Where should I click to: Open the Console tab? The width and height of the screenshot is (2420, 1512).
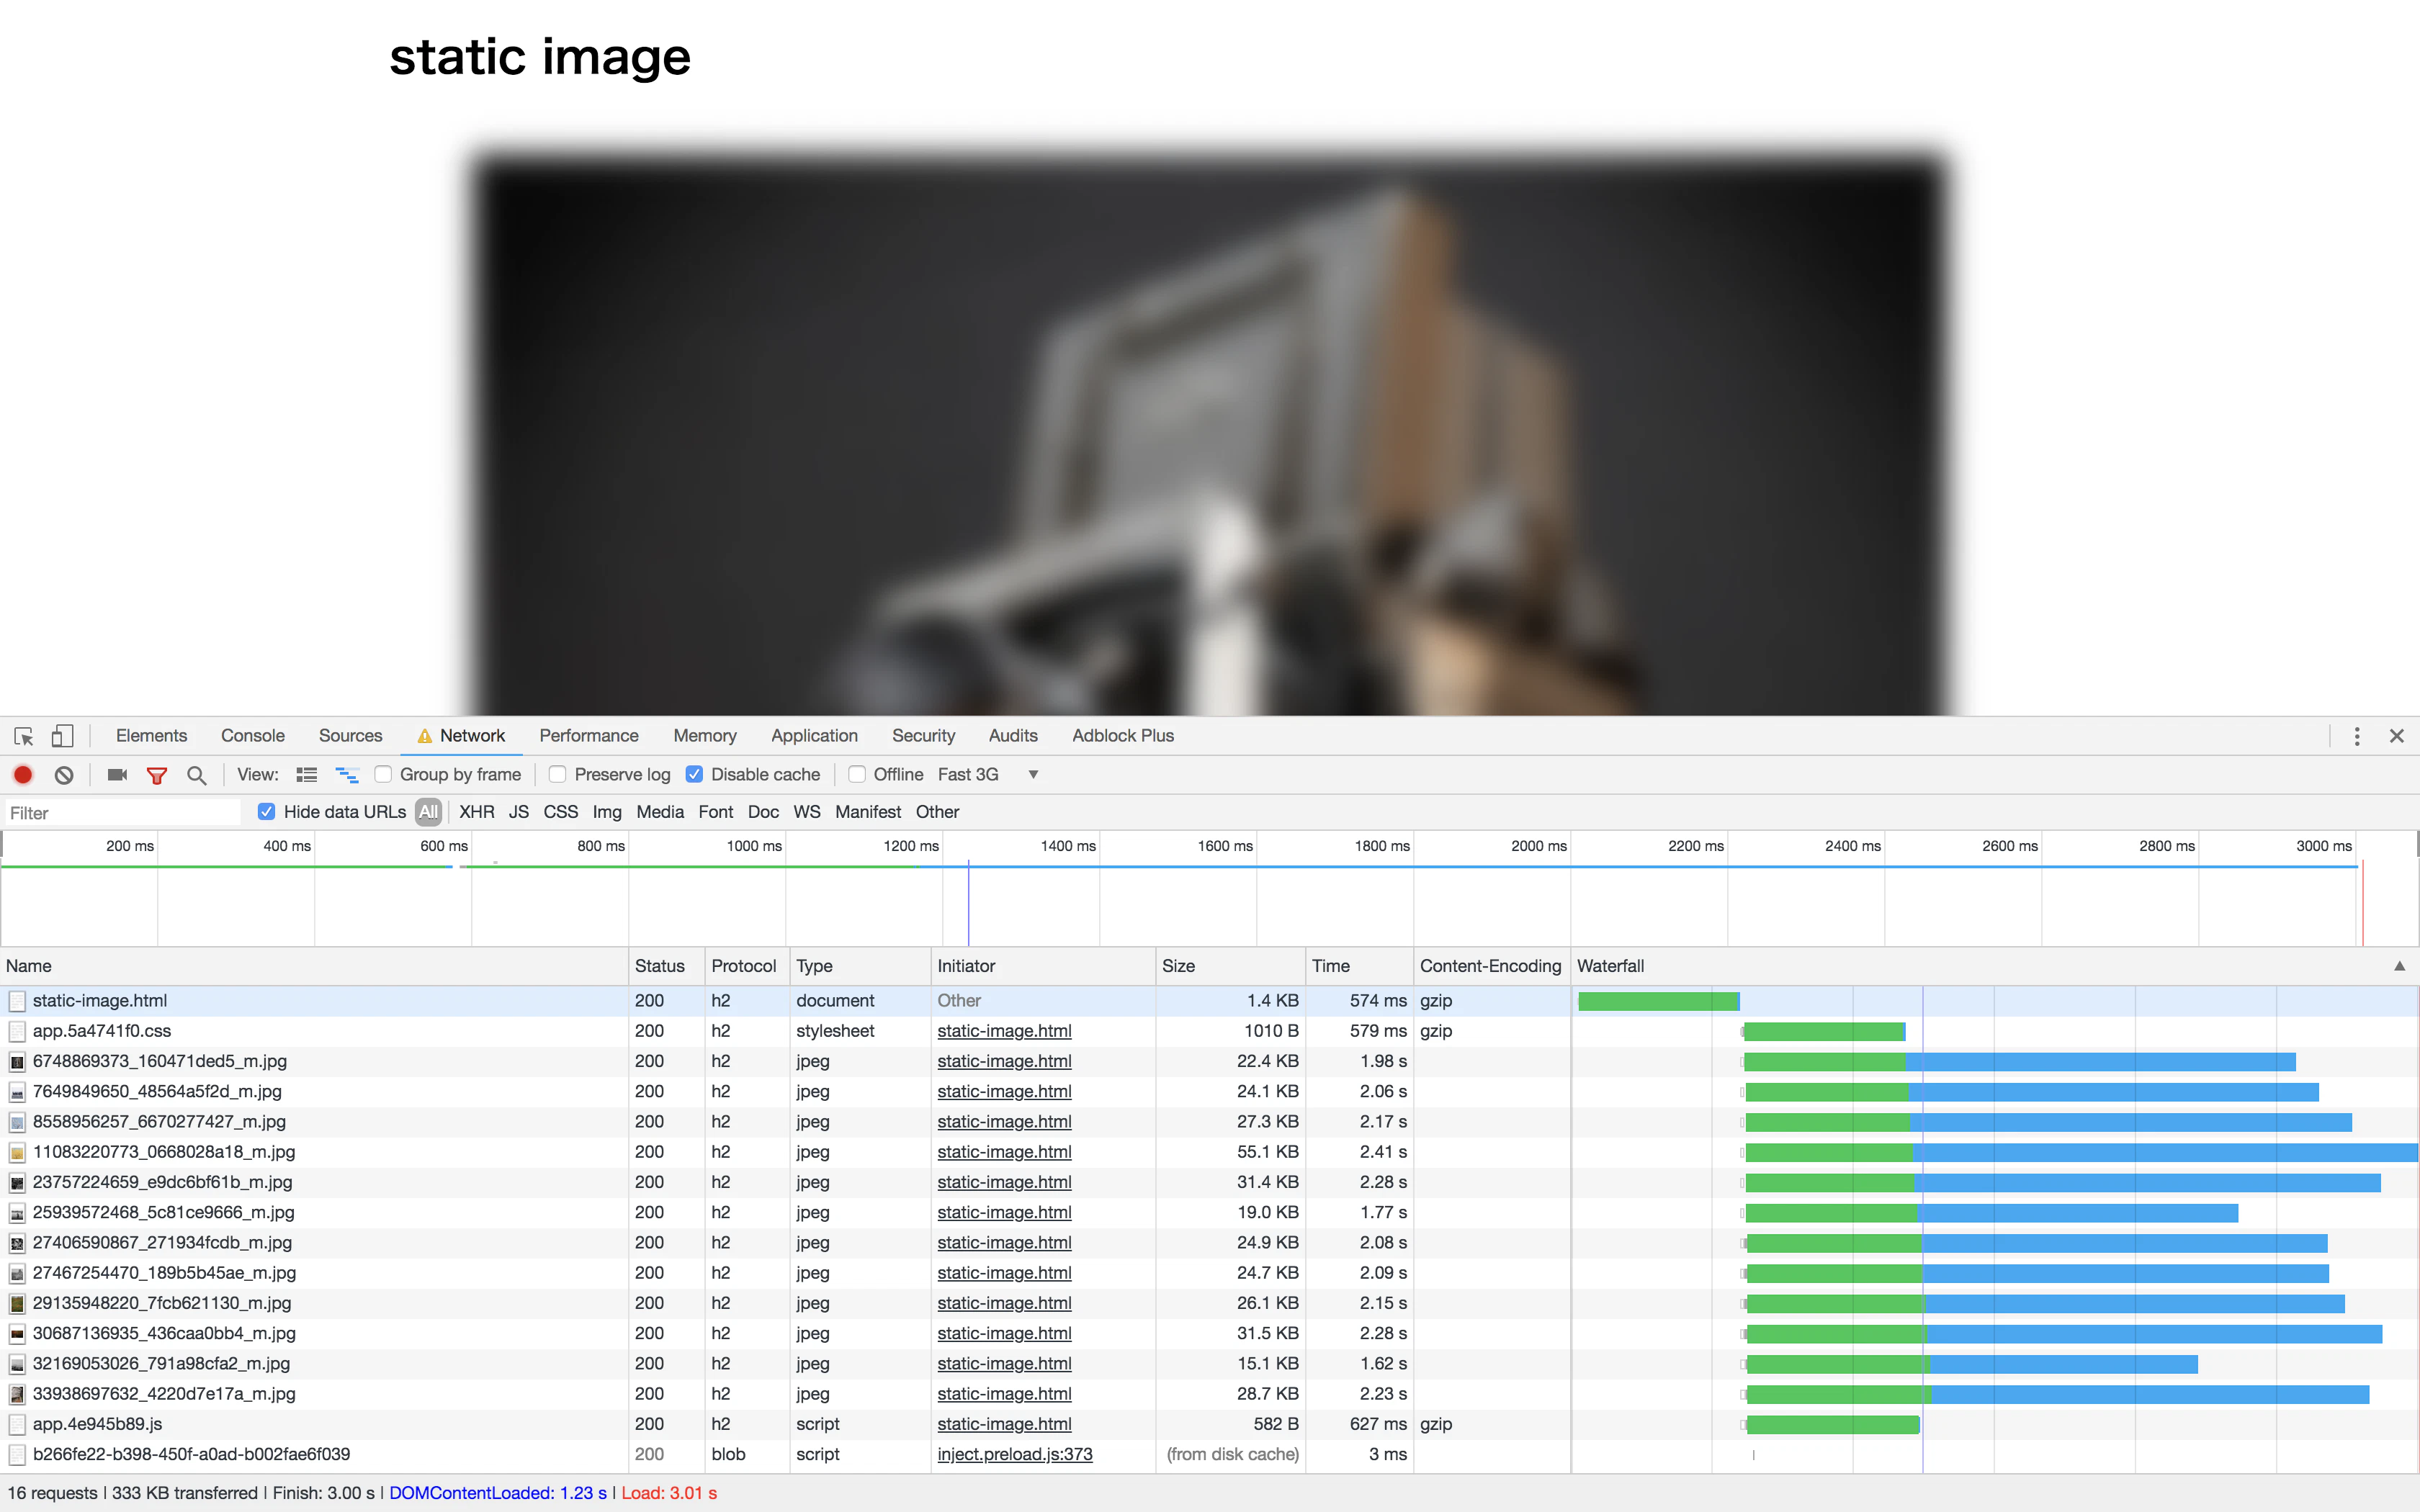coord(253,736)
